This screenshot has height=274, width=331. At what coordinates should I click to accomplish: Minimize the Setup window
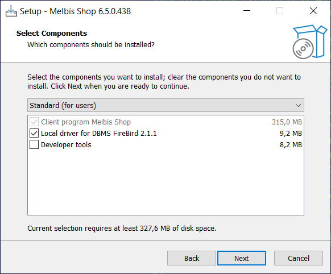click(247, 11)
